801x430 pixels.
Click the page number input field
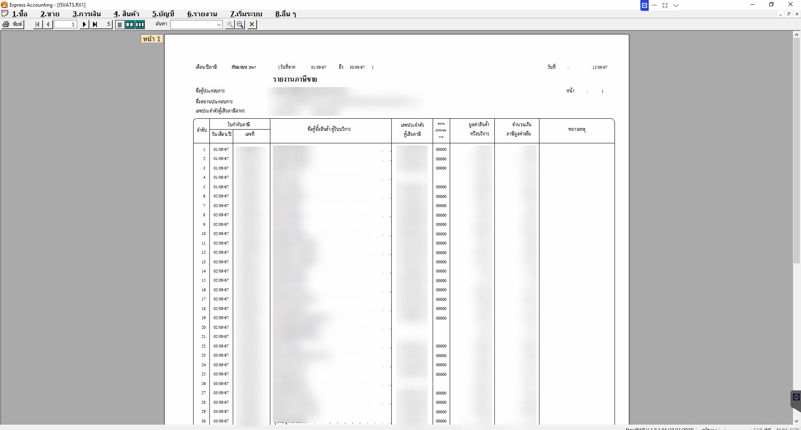(65, 24)
